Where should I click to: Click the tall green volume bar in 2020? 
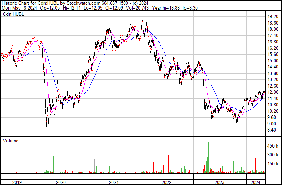coord(53,165)
